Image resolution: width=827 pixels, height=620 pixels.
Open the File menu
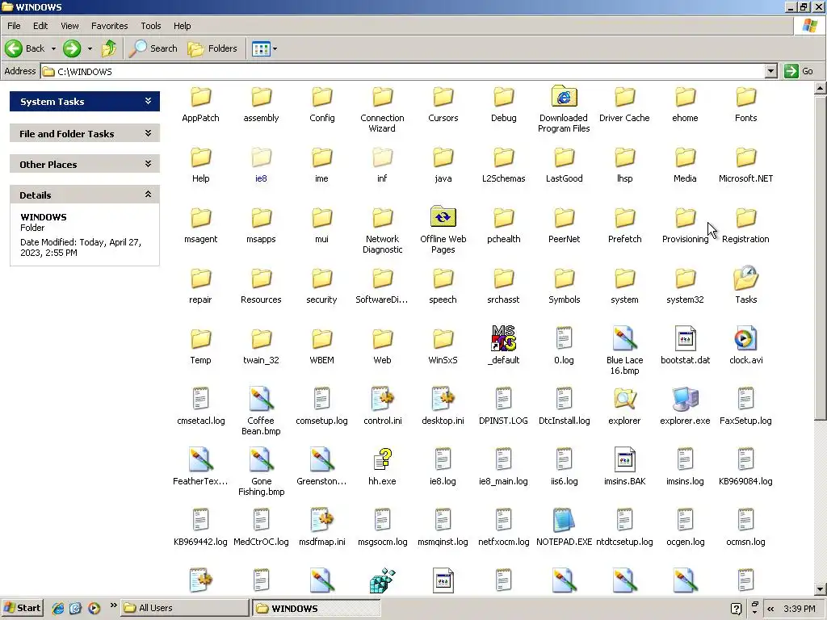tap(14, 26)
